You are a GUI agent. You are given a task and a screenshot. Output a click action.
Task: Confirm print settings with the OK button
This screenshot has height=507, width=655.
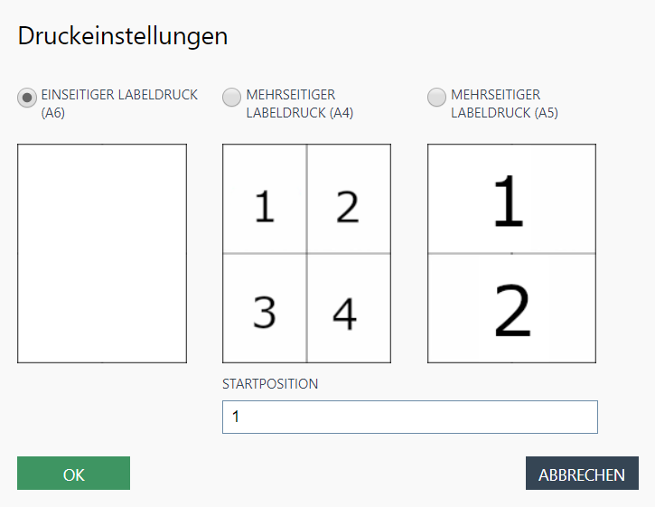(x=73, y=474)
